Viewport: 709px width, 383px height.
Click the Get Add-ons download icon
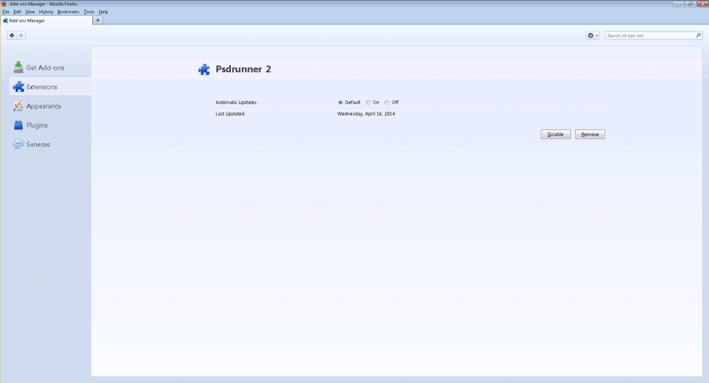point(19,68)
